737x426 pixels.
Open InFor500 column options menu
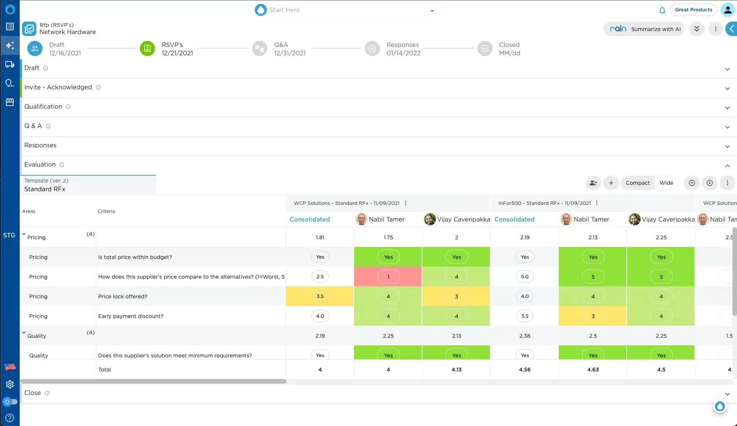[x=597, y=203]
